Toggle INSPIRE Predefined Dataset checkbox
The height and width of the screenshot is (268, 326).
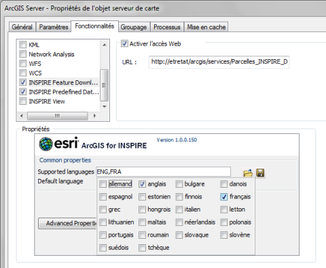pos(23,92)
